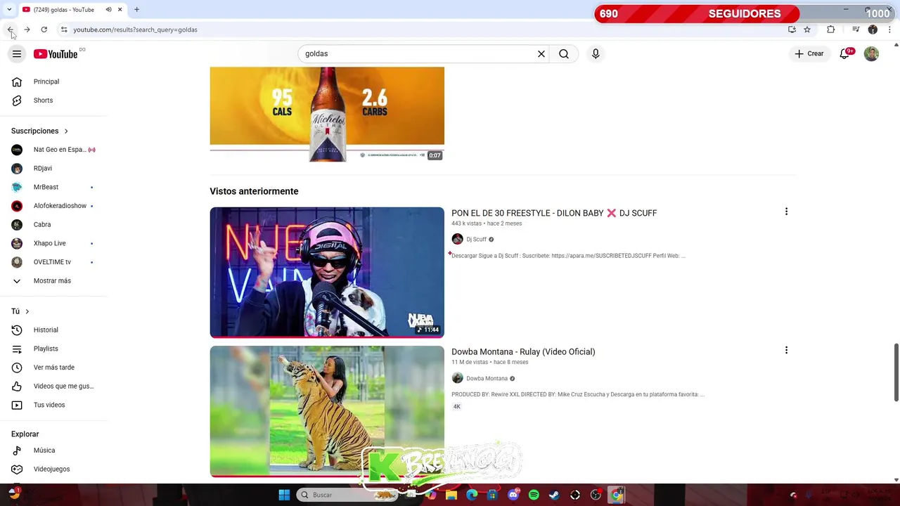This screenshot has width=900, height=506.
Task: Open the Windows Start menu
Action: click(x=284, y=495)
